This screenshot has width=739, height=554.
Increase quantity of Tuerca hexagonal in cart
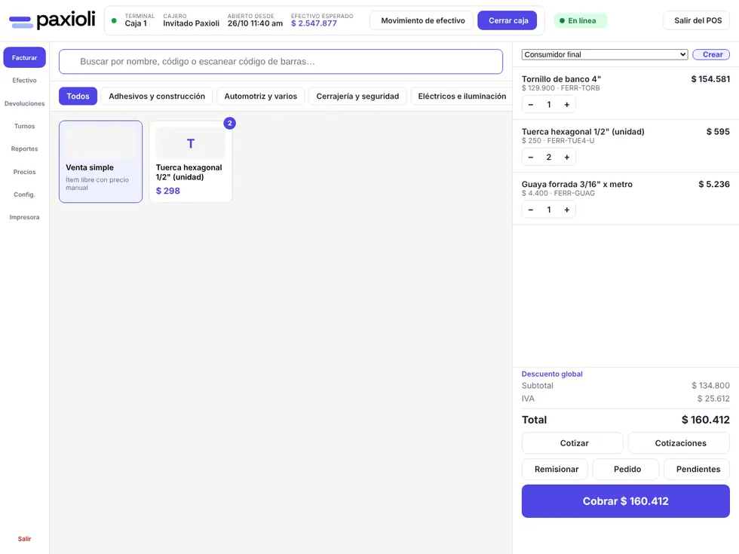(567, 158)
